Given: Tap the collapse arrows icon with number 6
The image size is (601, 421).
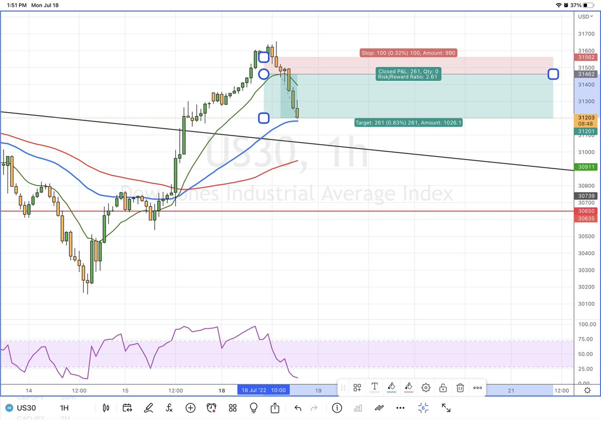Looking at the screenshot, I should coord(423,408).
